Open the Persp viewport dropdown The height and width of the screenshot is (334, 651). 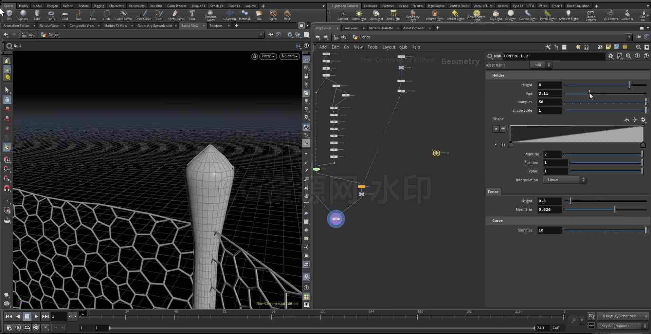pos(268,56)
